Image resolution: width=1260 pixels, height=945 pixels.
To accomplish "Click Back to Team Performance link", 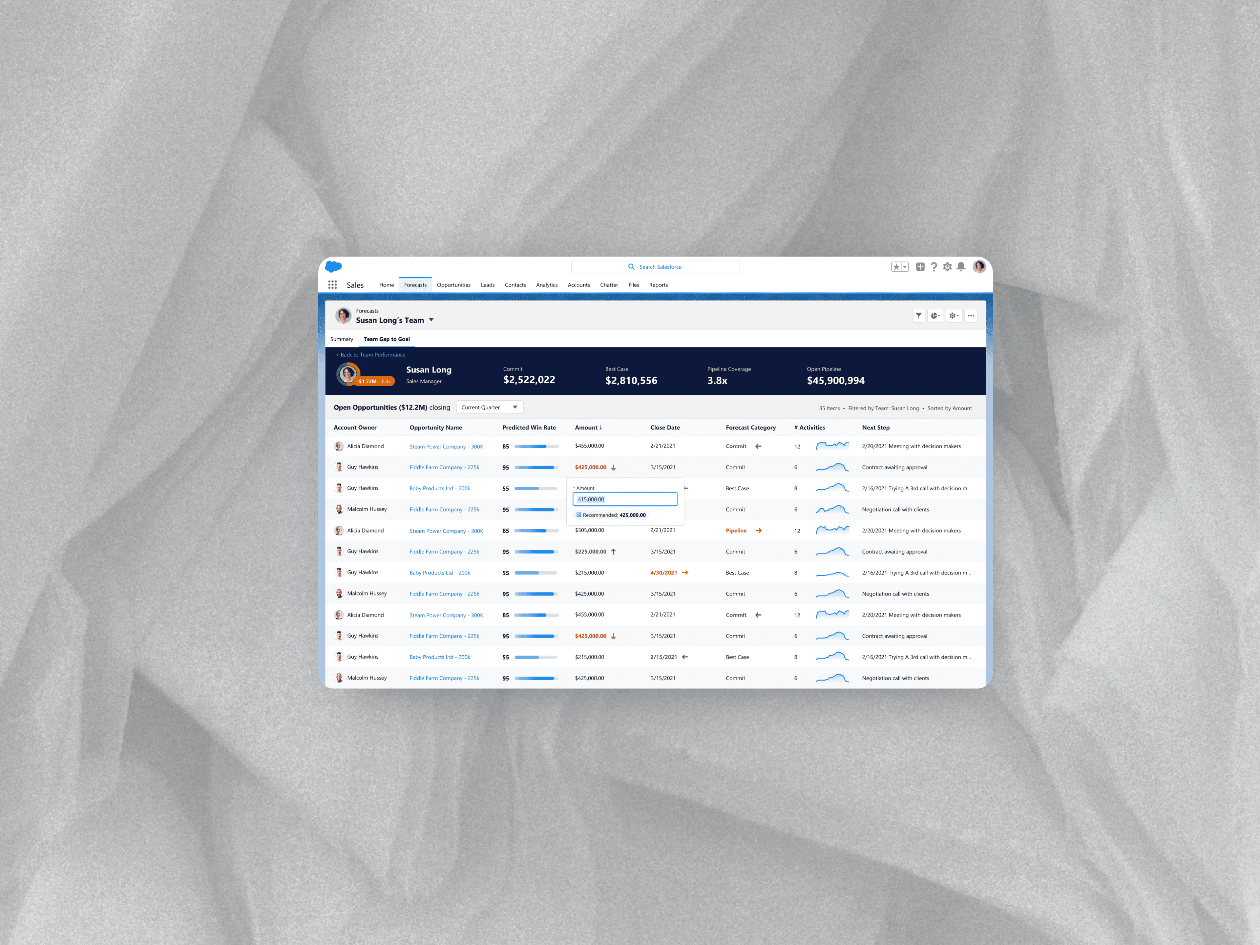I will click(371, 355).
